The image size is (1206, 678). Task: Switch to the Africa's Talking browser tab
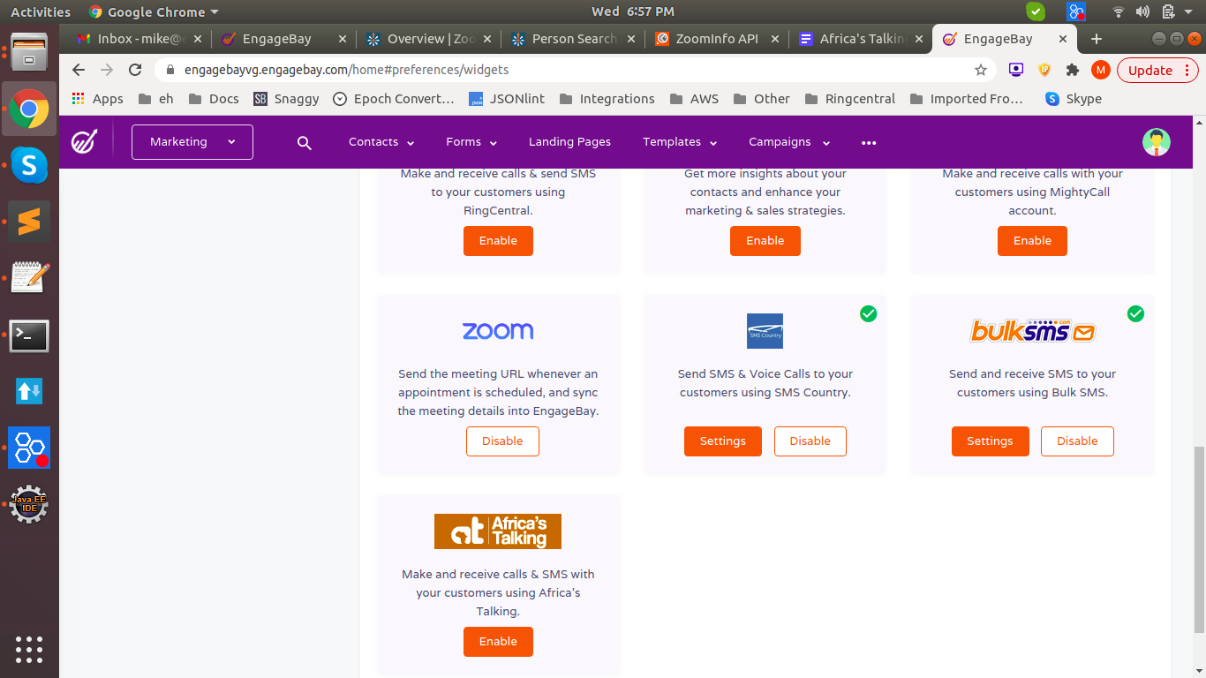pos(861,39)
